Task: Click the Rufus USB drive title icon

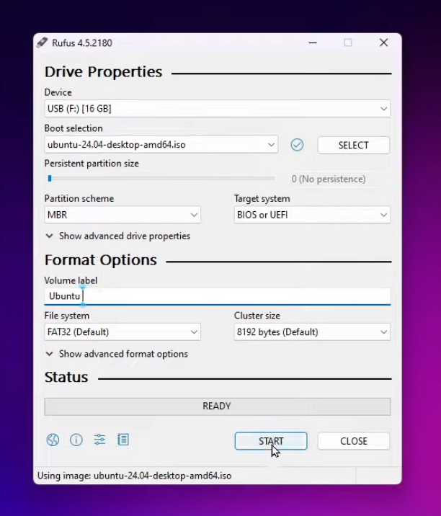Action: [x=42, y=43]
